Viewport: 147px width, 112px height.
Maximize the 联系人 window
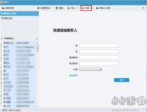coord(141,2)
